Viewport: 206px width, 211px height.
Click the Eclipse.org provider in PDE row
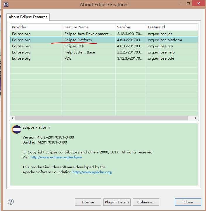point(21,58)
